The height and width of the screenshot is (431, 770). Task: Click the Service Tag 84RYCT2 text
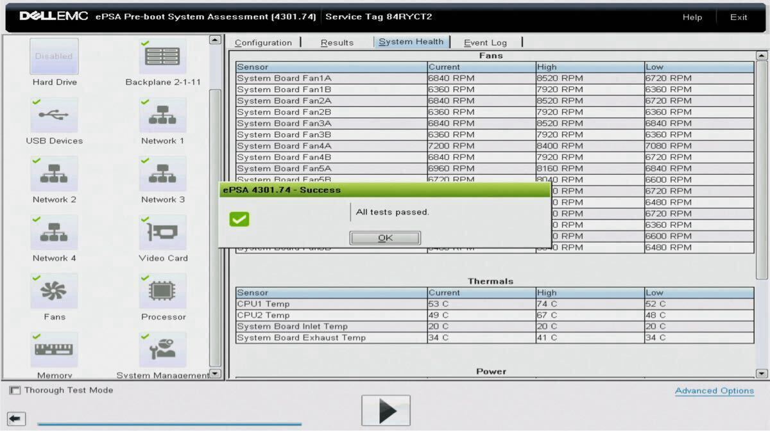coord(379,17)
